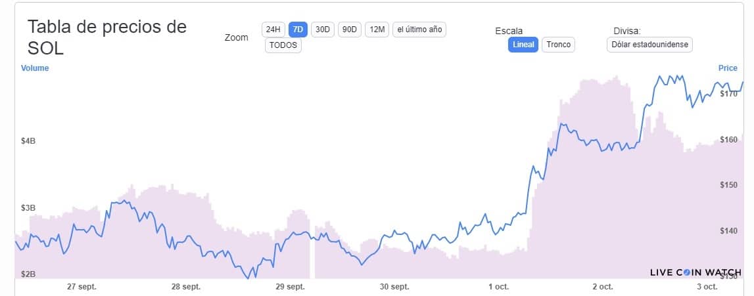Click the Volume axis label
This screenshot has height=296, width=754.
click(35, 68)
